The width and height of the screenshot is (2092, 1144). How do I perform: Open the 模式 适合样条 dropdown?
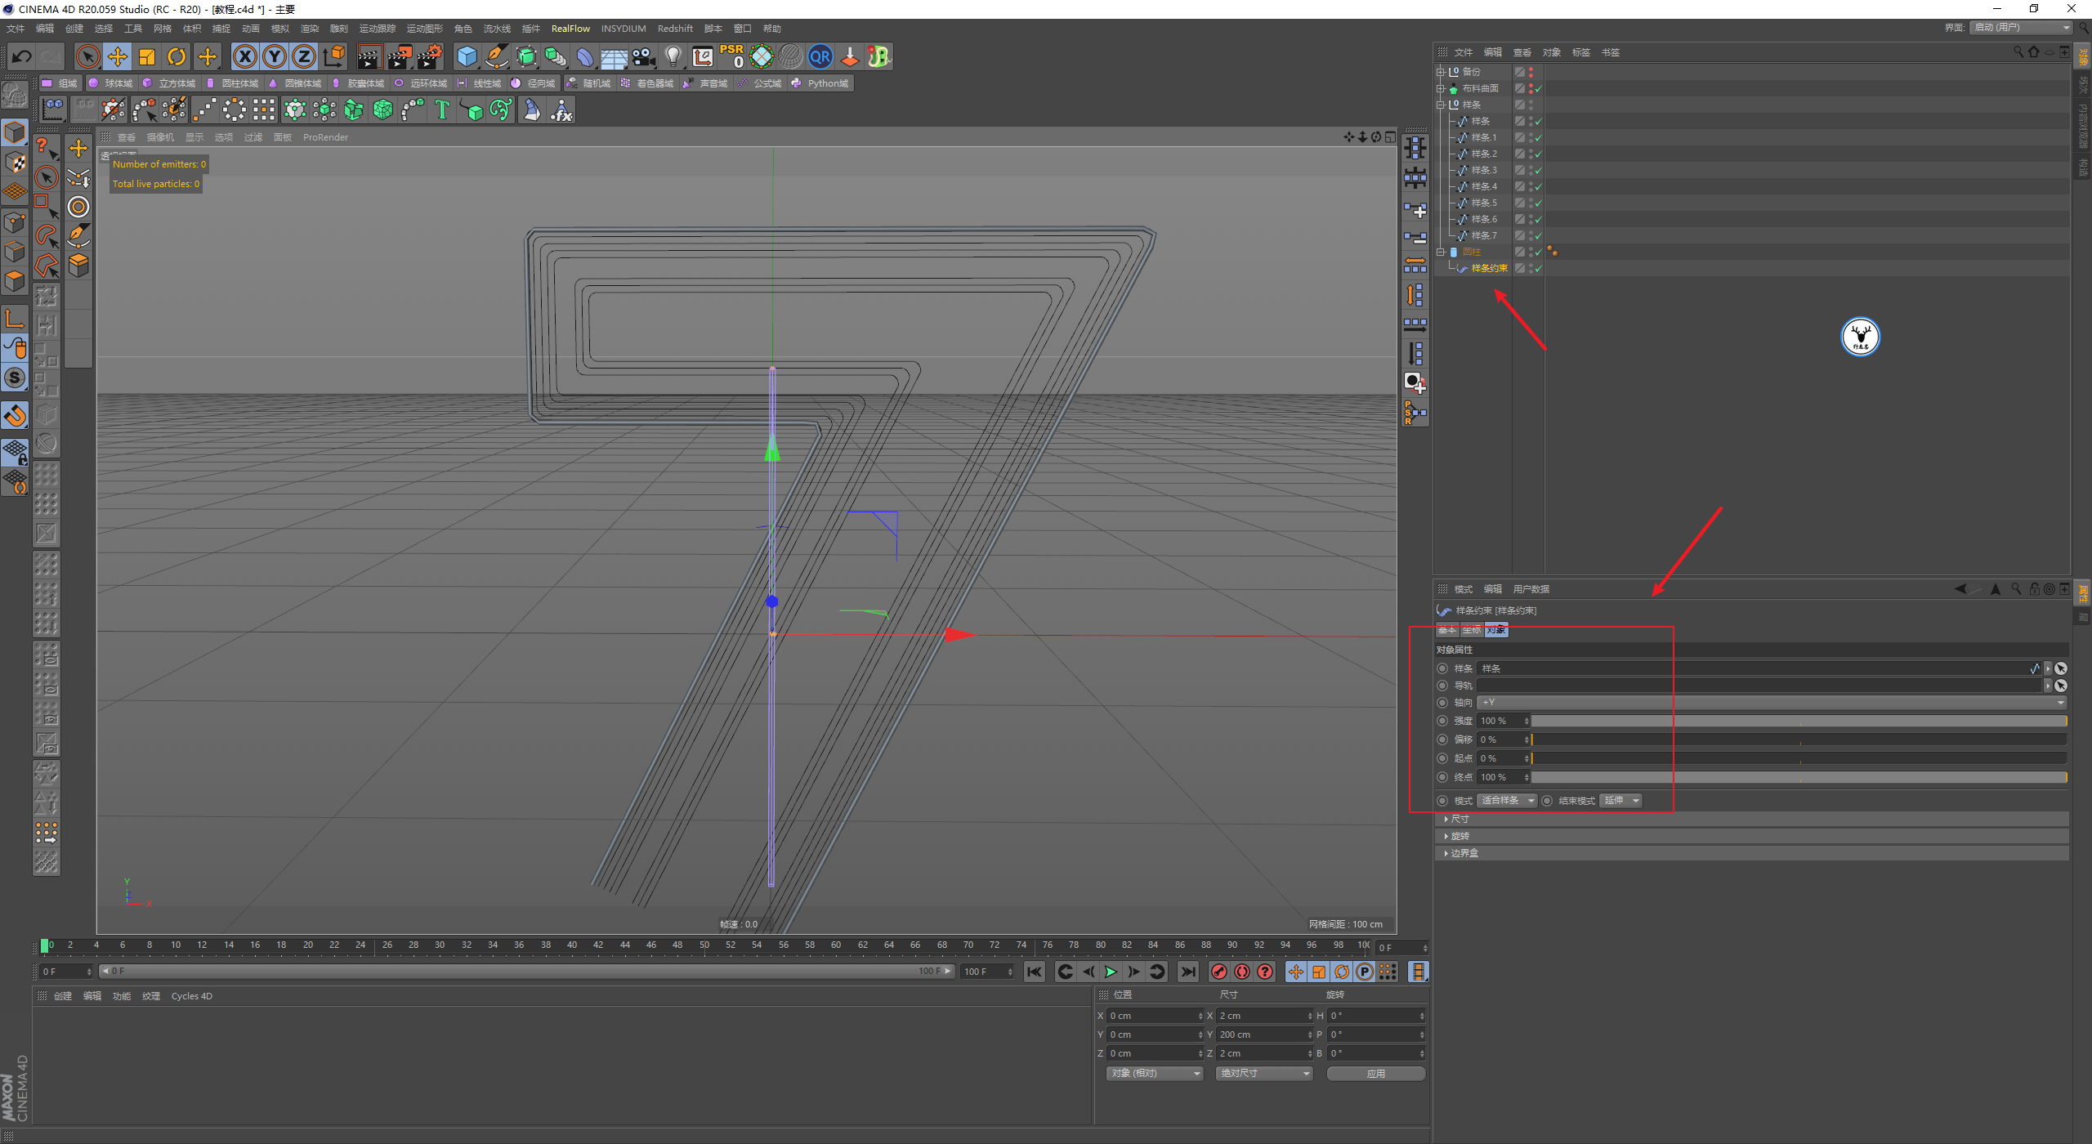tap(1506, 801)
